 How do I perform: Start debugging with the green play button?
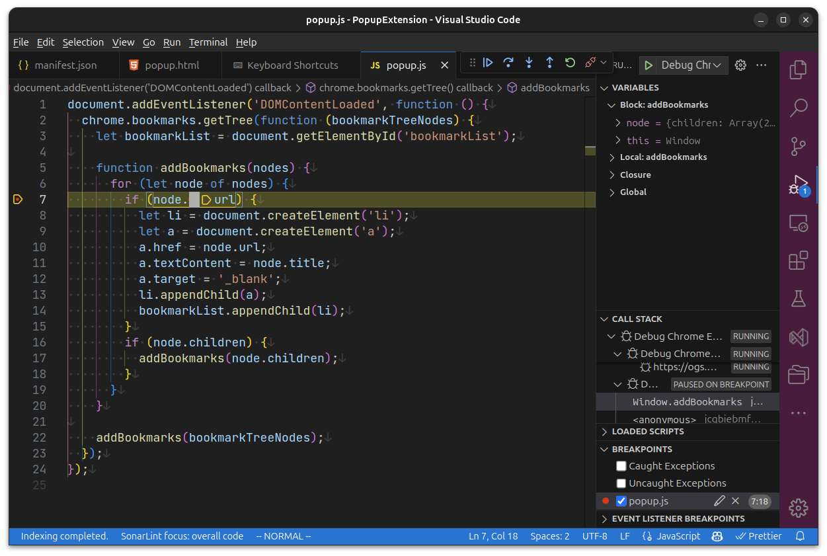pos(649,65)
